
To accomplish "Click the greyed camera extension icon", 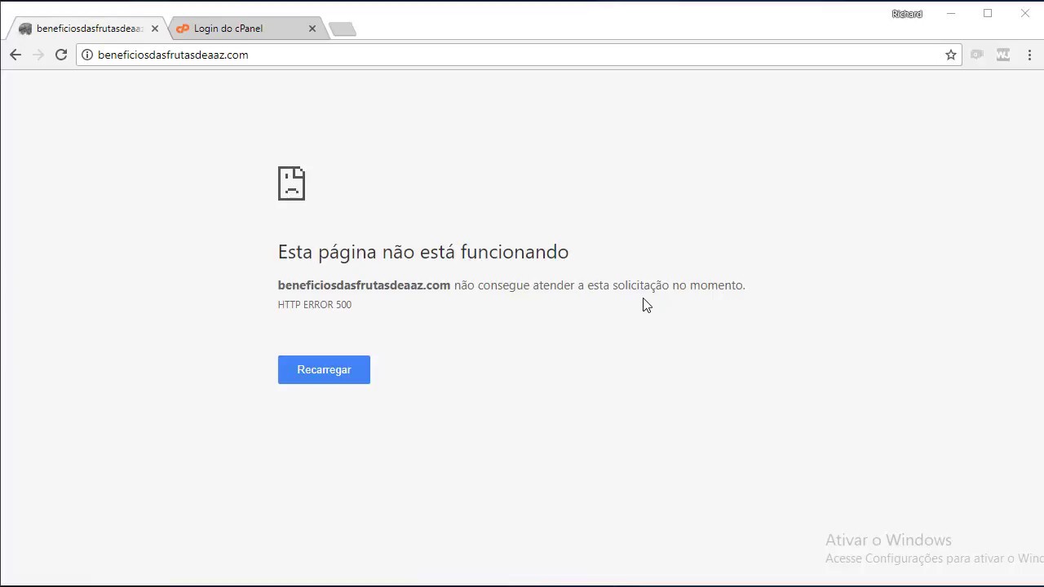I will coord(977,55).
